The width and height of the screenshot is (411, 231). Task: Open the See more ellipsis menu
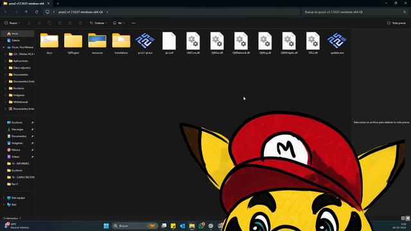click(x=134, y=23)
